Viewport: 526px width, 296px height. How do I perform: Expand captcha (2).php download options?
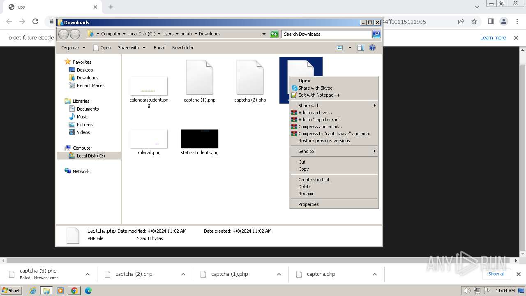(x=183, y=274)
